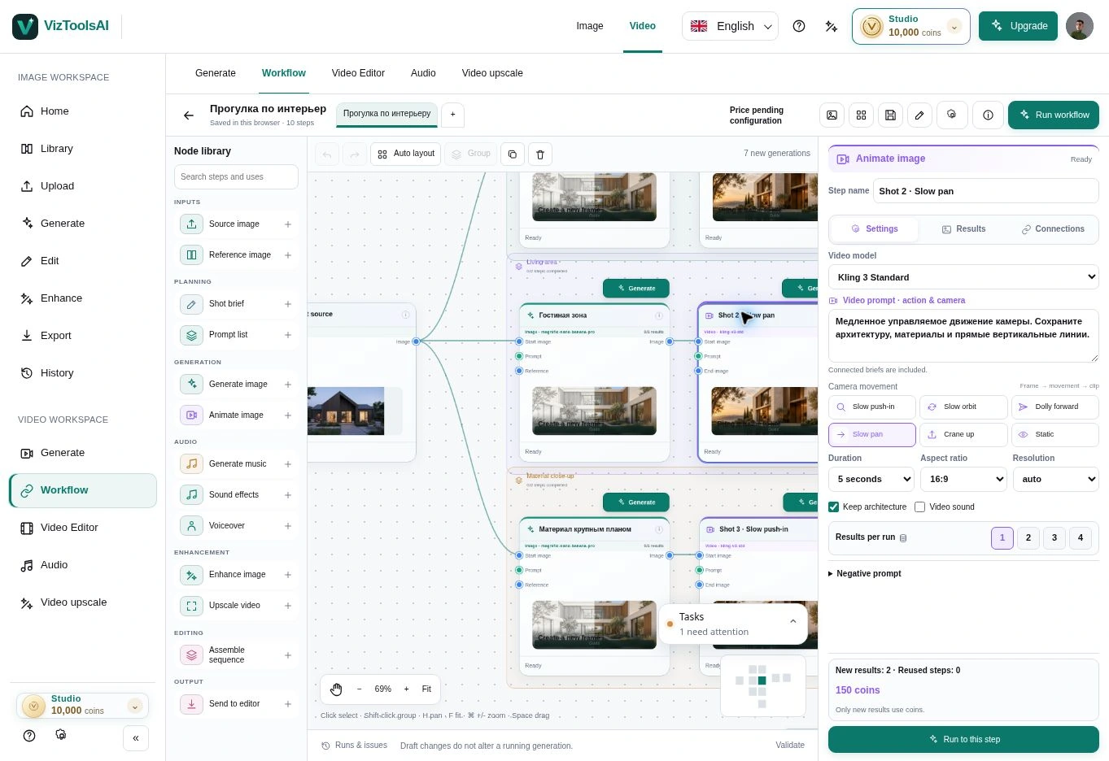Click the back arrow beside the workflow title
The image size is (1109, 761).
tap(189, 115)
